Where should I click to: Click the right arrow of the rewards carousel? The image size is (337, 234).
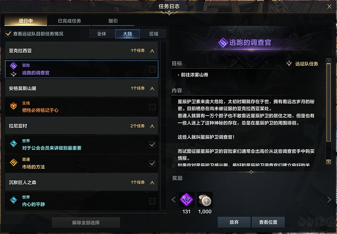coord(329,200)
